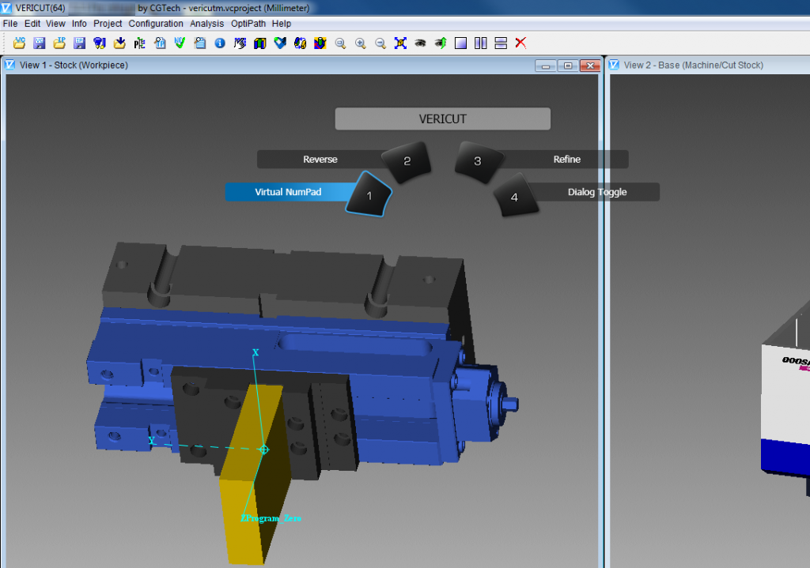Click the cyan coordinate origin marker
Viewport: 810px width, 568px height.
click(264, 450)
